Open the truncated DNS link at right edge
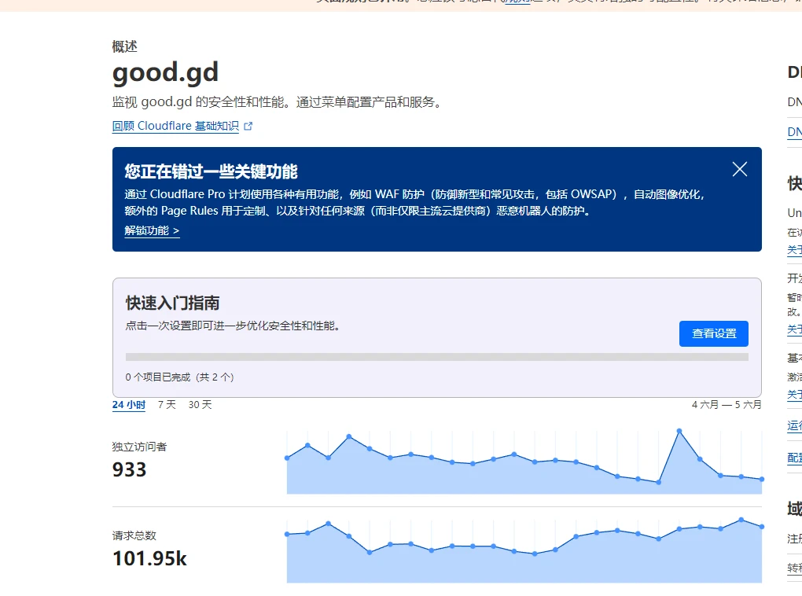Screen dimensions: 802x596 794,132
